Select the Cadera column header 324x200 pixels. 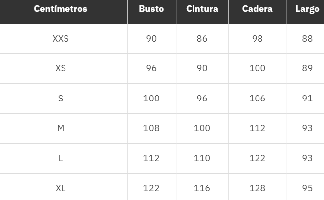coord(257,9)
